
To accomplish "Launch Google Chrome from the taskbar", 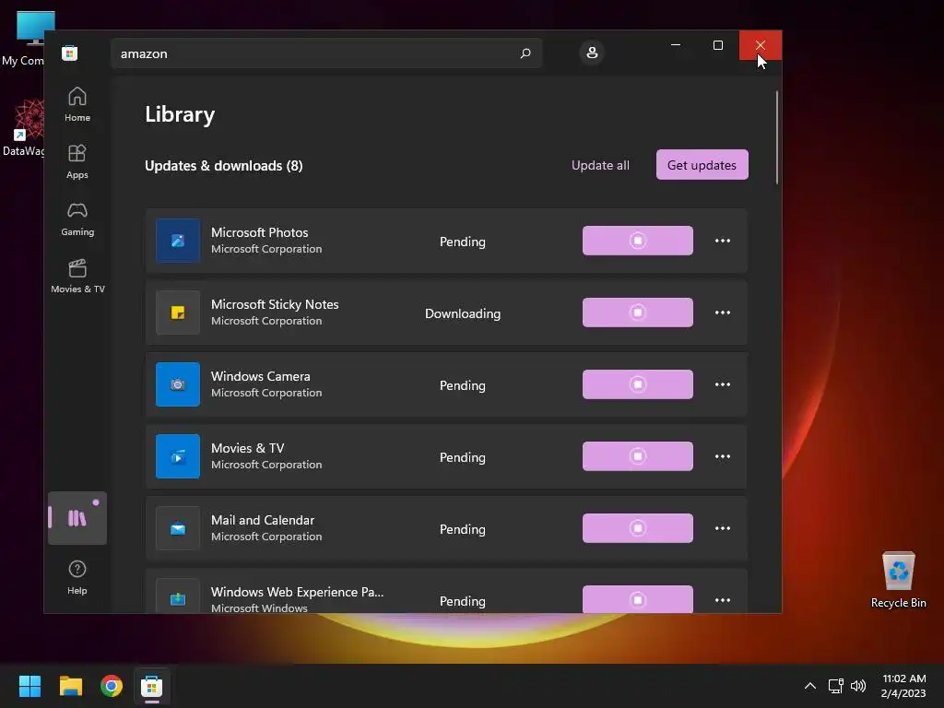I will tap(112, 686).
